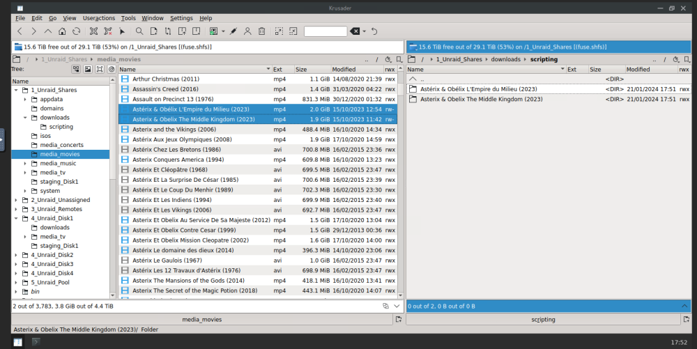This screenshot has width=697, height=349.
Task: Collapse the downloads node under 1_Unraid_Shares
Action: [x=25, y=118]
